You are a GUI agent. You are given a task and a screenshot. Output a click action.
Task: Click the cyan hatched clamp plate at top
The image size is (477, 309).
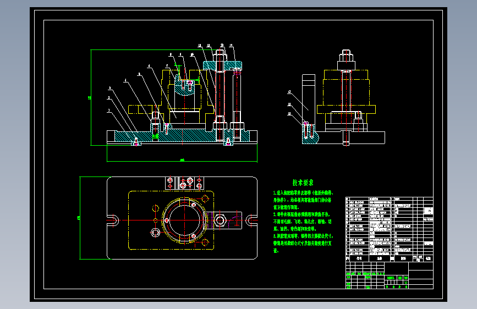click(x=222, y=65)
